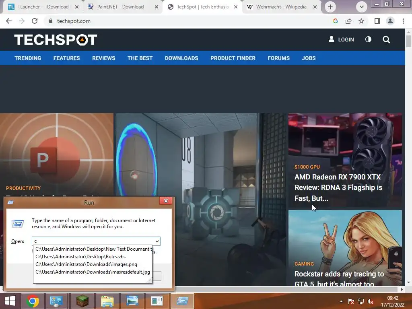
Task: Select the maxresdefault.jpg path suggestion
Action: pos(93,272)
